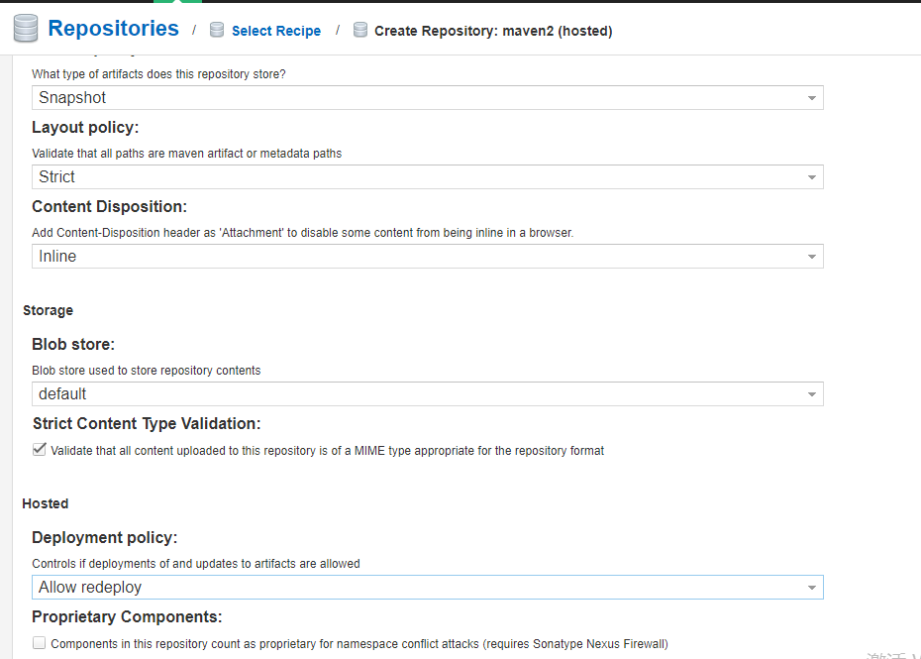The height and width of the screenshot is (659, 921).
Task: Click 'What type of artifacts' help text
Action: pyautogui.click(x=158, y=74)
